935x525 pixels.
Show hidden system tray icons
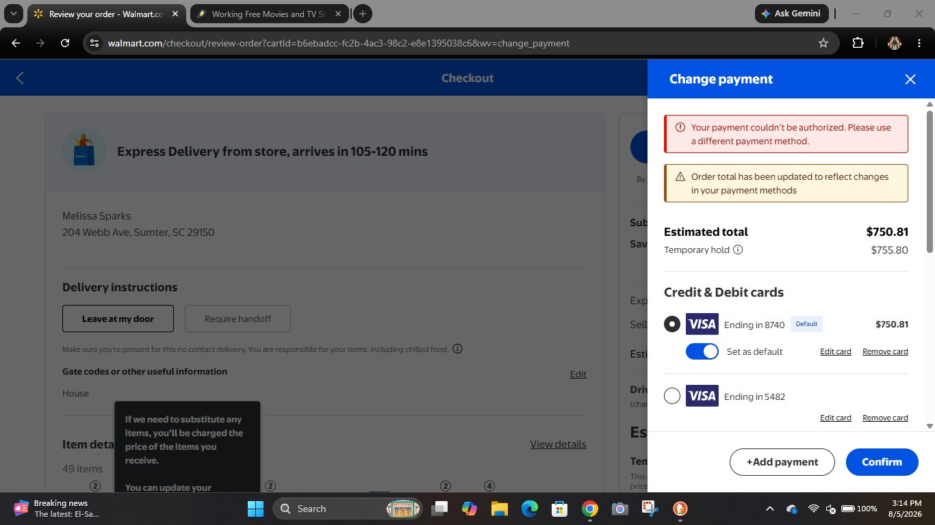click(x=770, y=509)
